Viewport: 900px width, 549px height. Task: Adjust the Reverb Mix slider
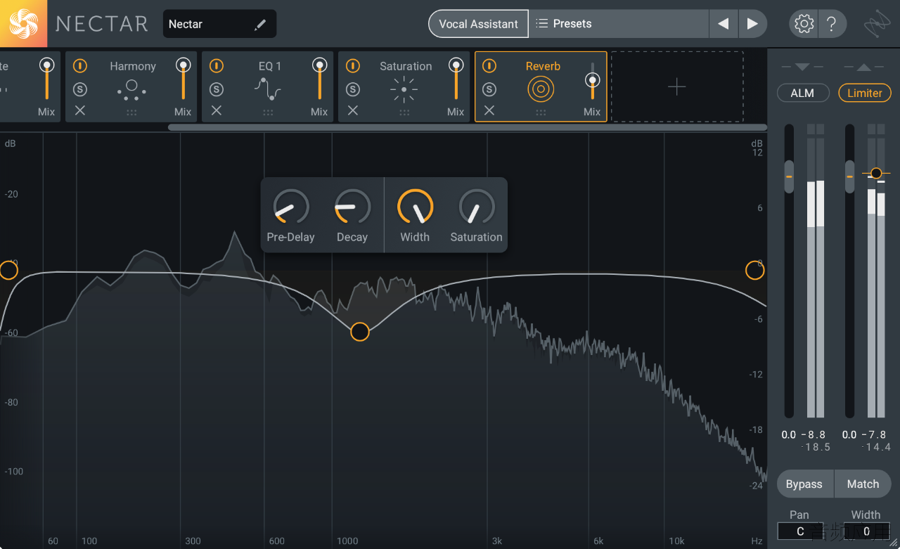click(x=592, y=81)
